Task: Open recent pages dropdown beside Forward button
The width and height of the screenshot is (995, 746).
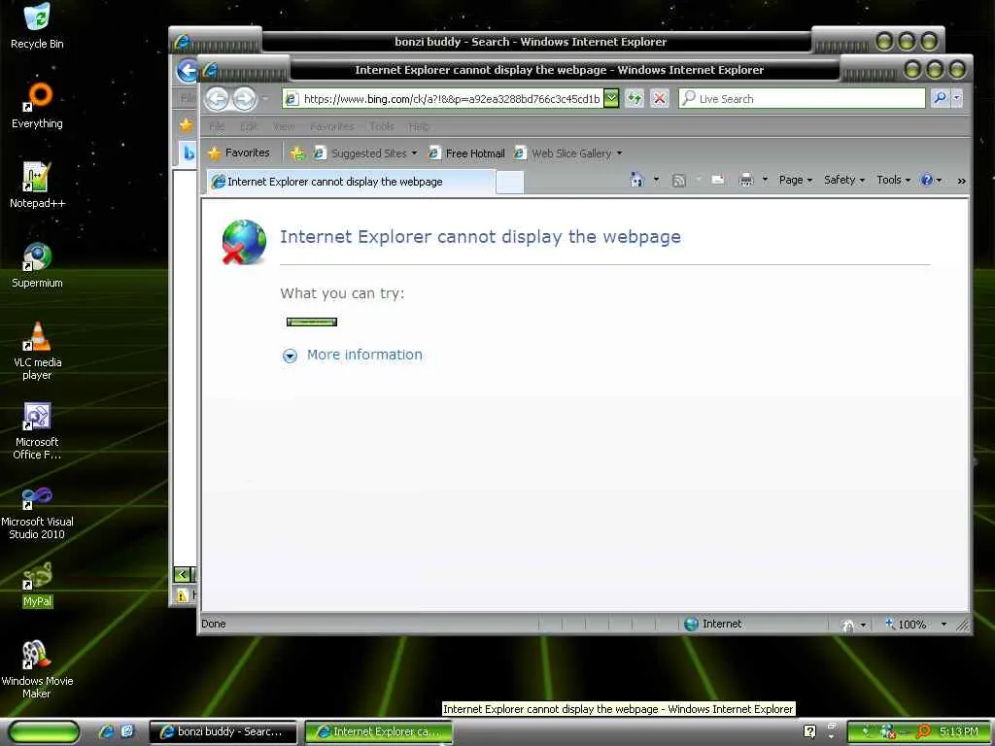Action: [265, 99]
